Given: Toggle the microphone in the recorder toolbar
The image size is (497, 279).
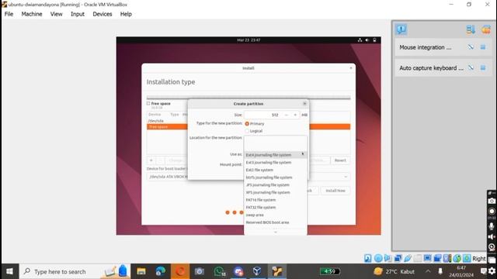Looking at the screenshot, I should coord(492,226).
